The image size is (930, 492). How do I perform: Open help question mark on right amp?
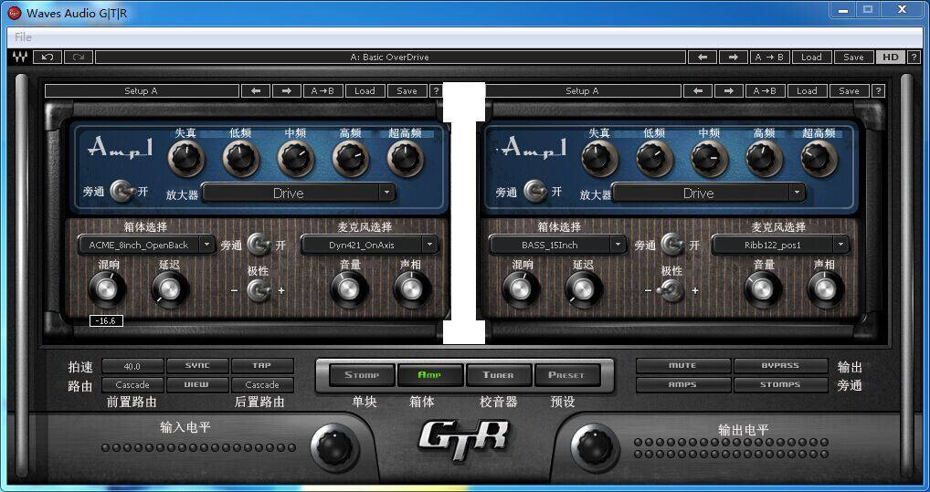tap(878, 90)
